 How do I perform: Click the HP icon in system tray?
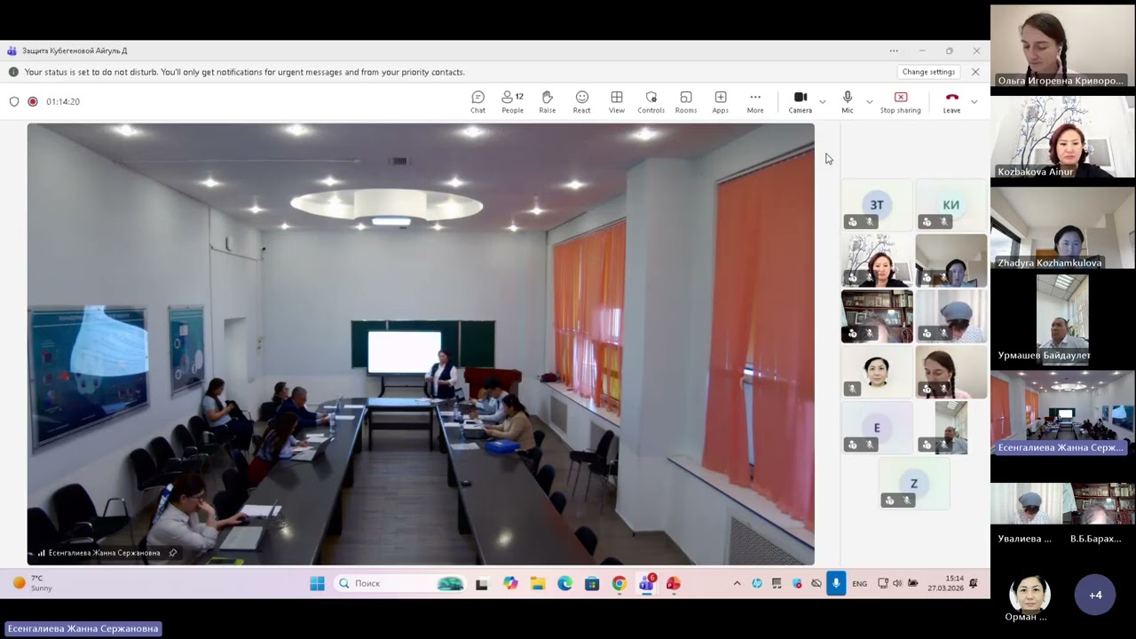coord(757,583)
